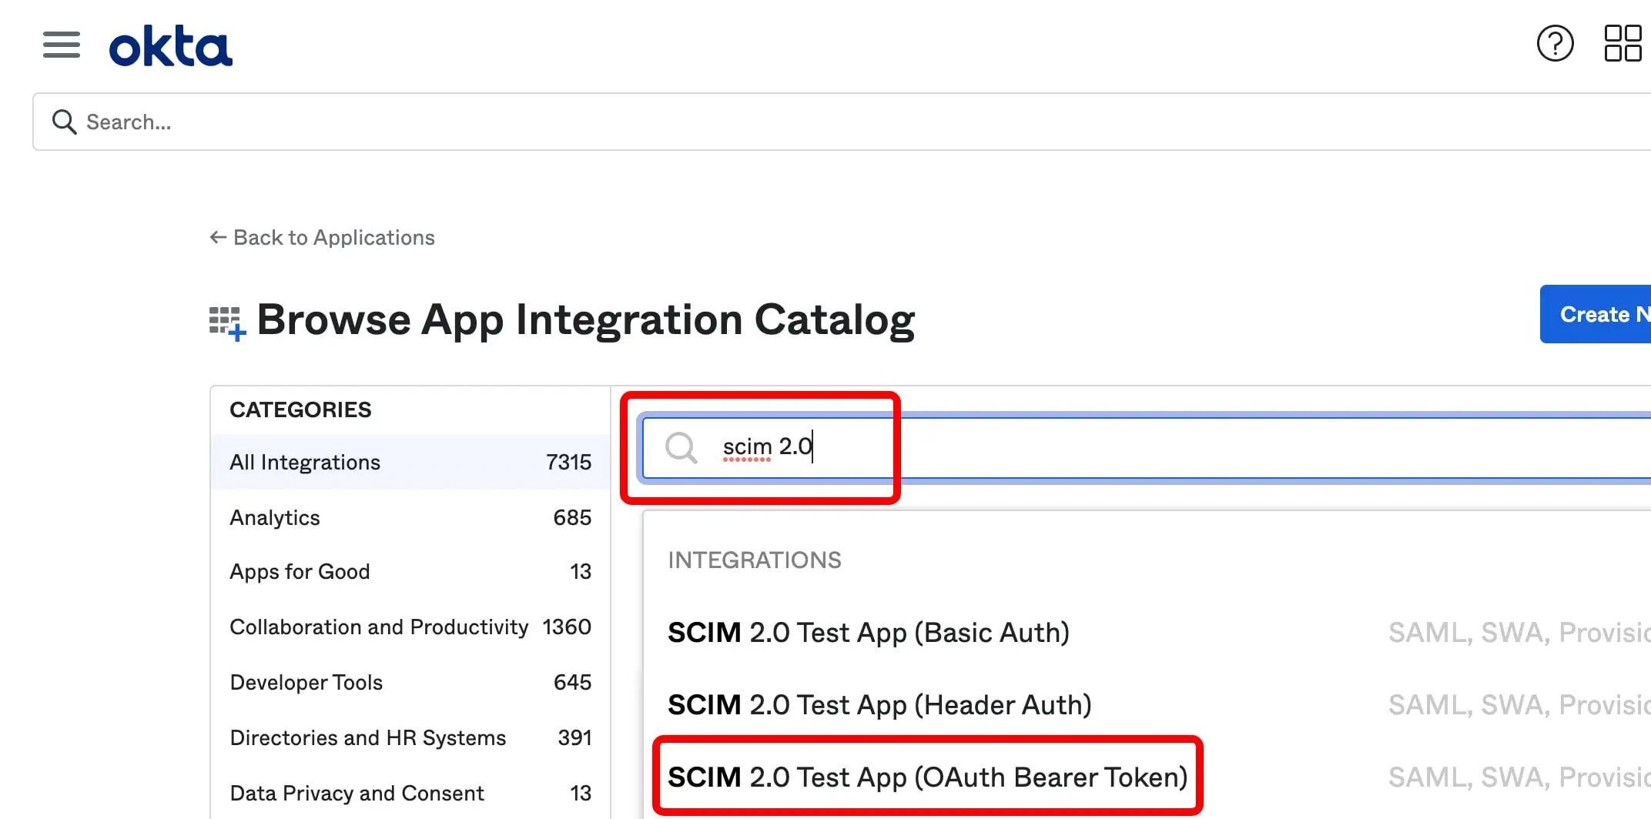Go back to Applications

point(322,238)
